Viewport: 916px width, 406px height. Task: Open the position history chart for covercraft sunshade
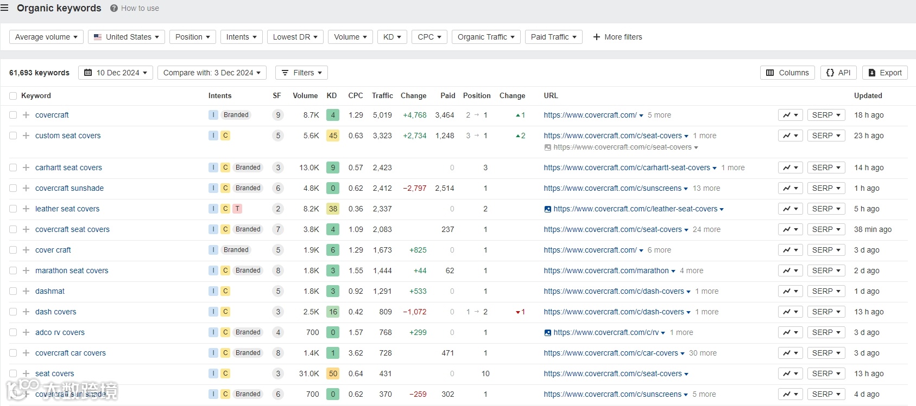(790, 188)
